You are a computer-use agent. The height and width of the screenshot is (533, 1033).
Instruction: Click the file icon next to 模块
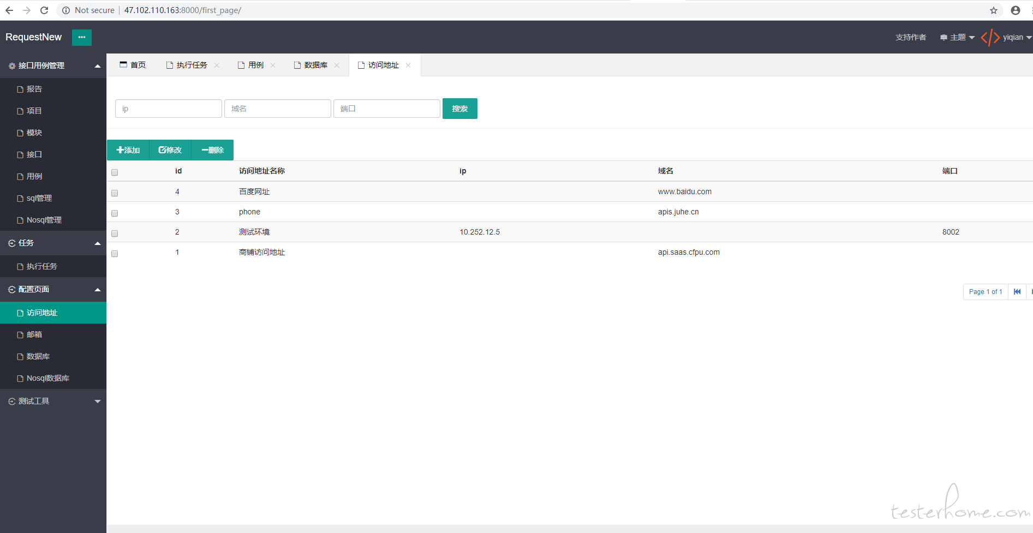tap(20, 133)
